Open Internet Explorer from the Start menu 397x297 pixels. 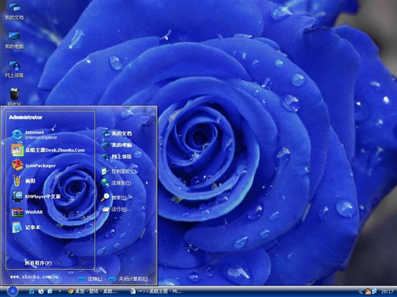(37, 134)
